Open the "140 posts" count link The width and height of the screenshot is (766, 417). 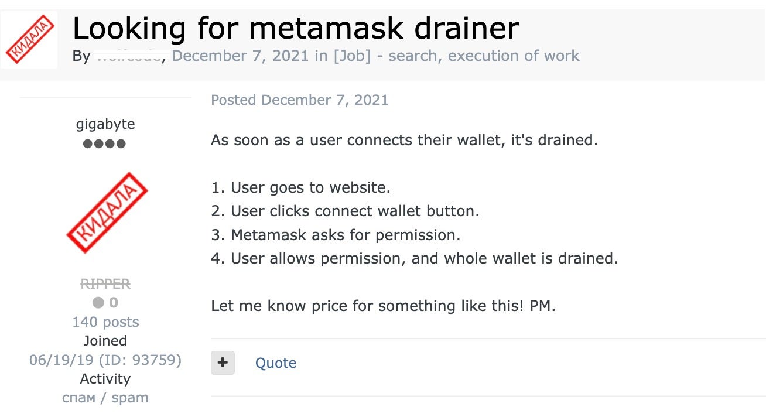(105, 322)
